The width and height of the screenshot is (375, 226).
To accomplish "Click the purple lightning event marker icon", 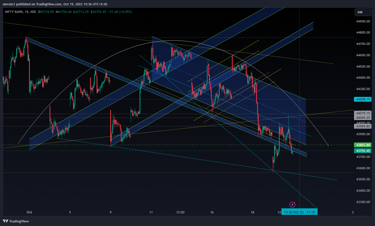I will point(292,204).
